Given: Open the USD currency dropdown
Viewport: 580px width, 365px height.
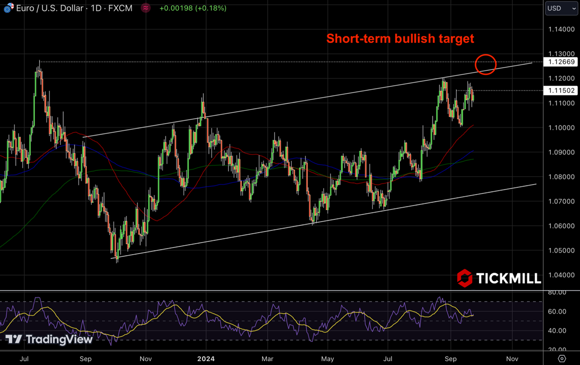Looking at the screenshot, I should [561, 8].
